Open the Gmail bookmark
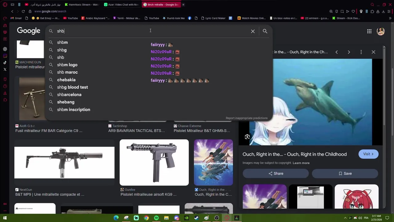Viewport: 394px width, 222px height. (16, 18)
